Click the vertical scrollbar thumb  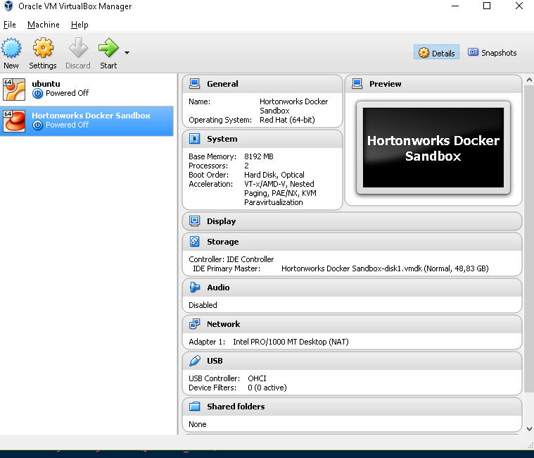click(x=529, y=239)
